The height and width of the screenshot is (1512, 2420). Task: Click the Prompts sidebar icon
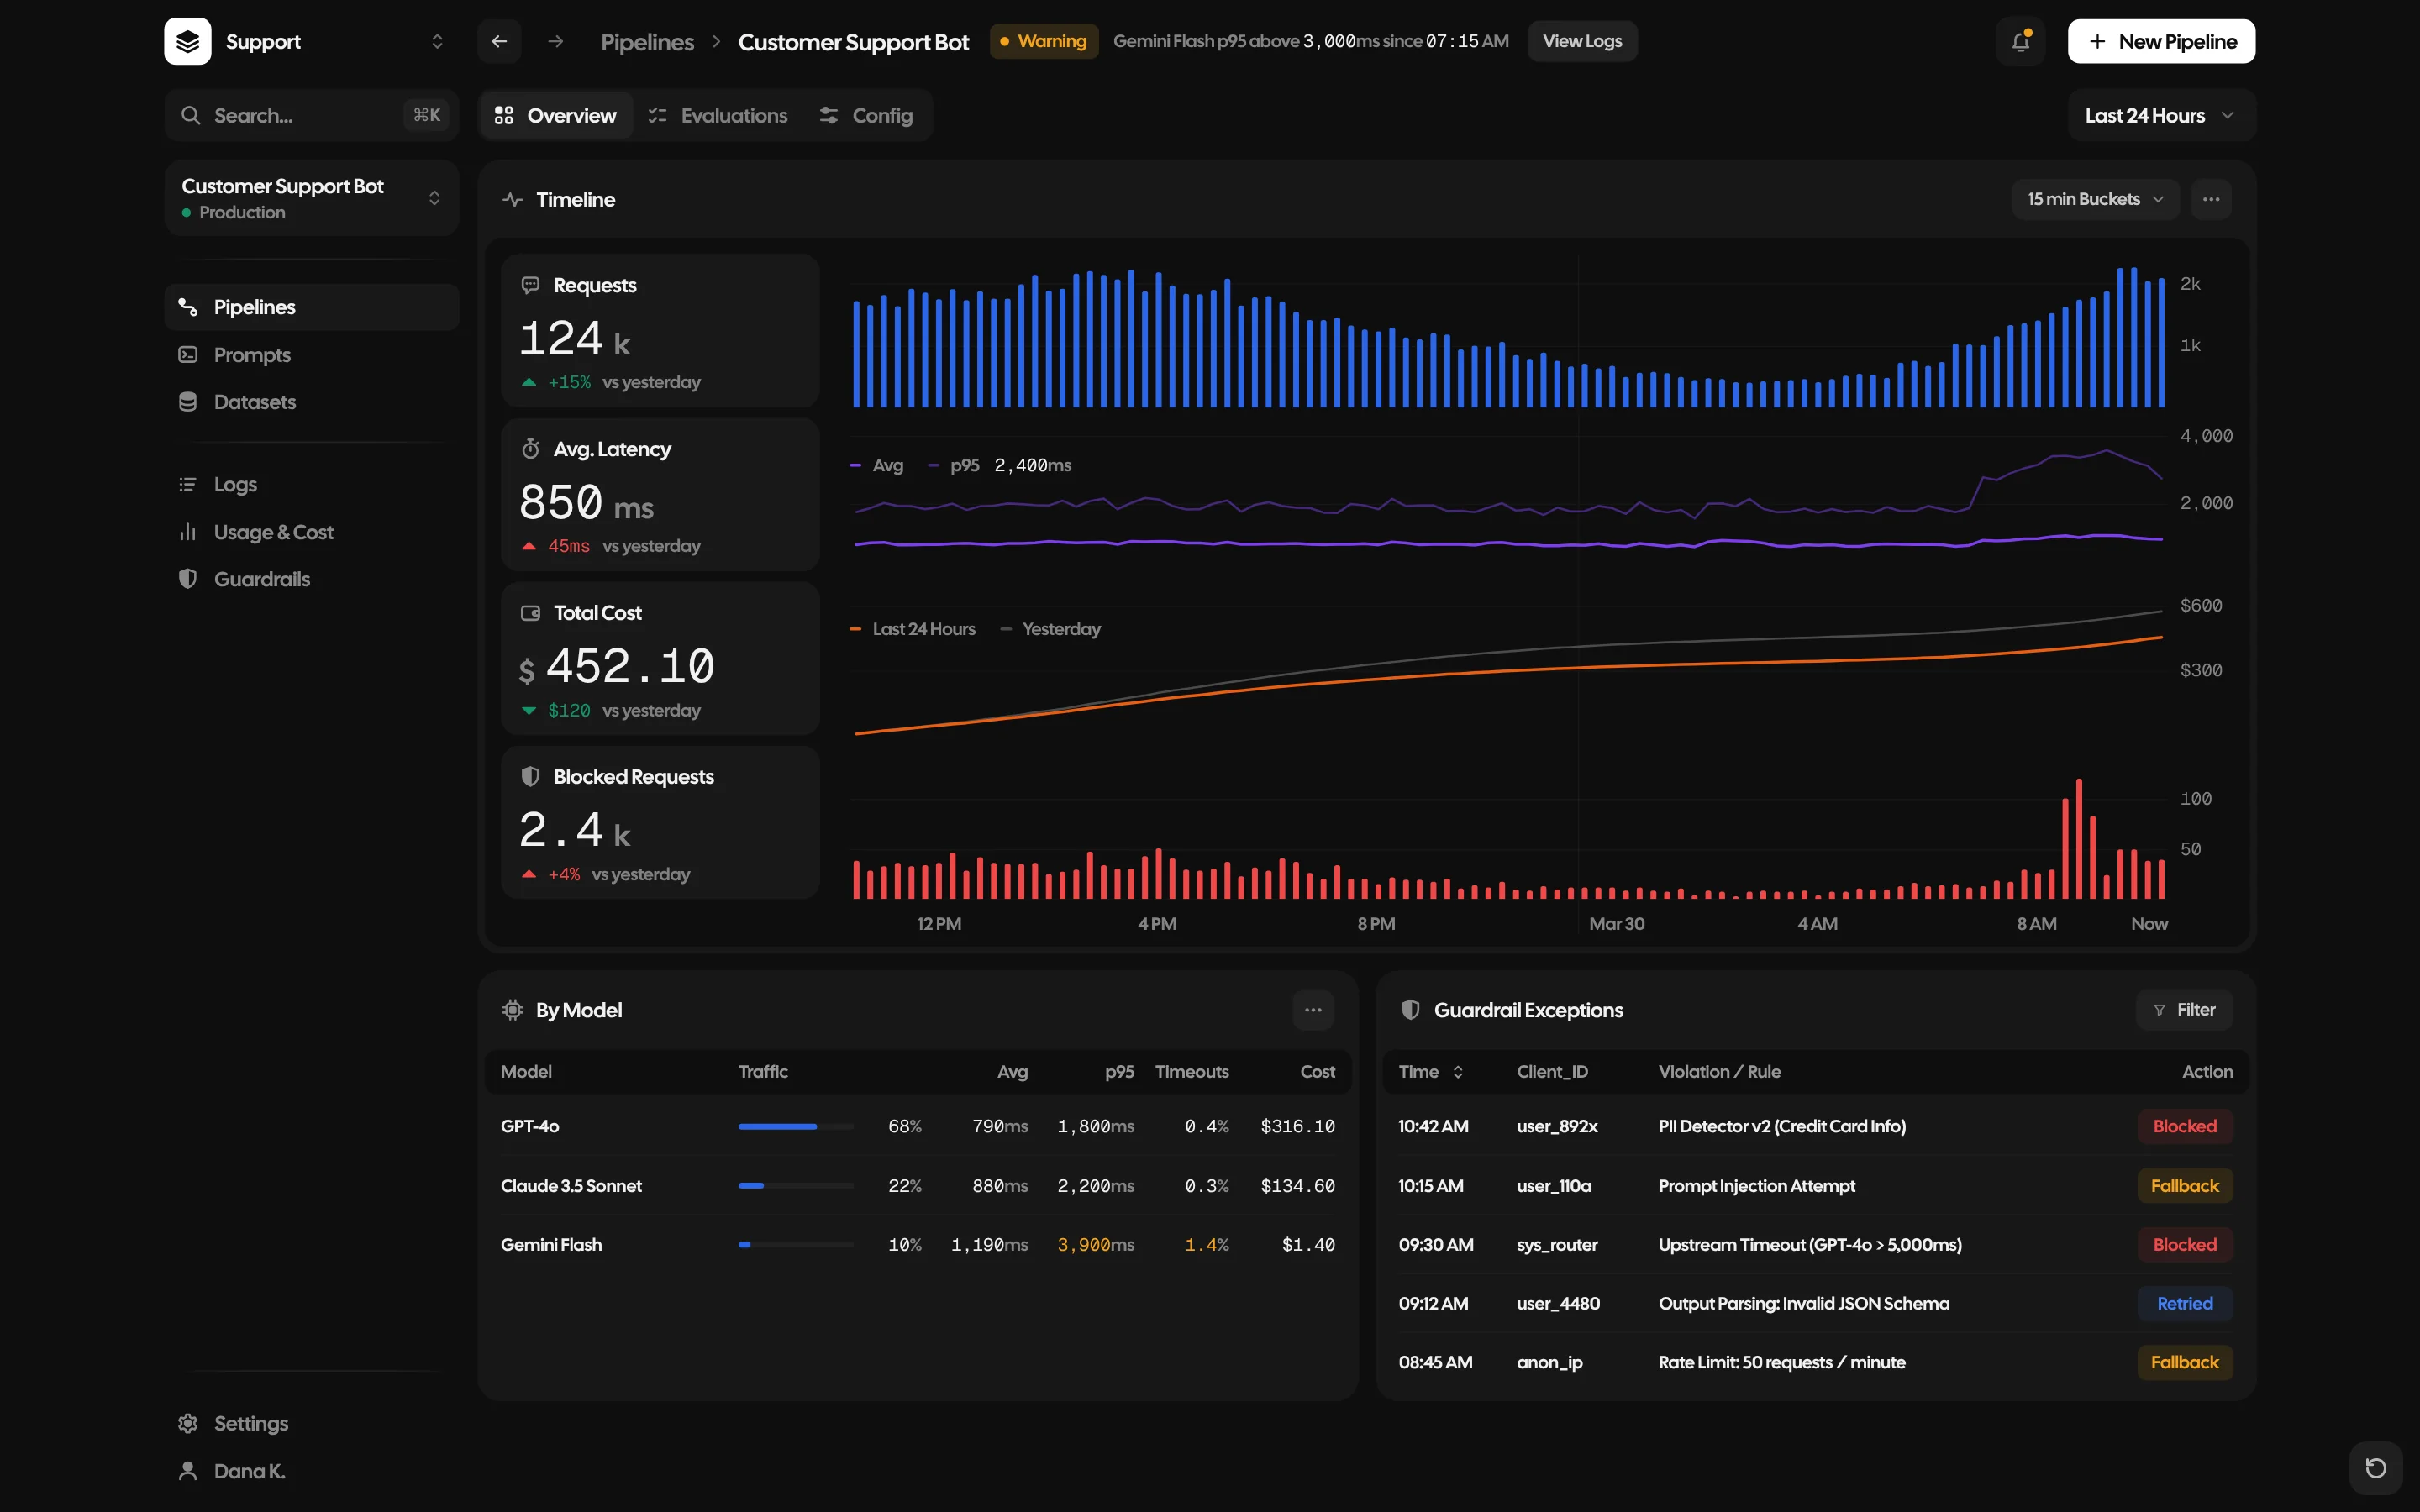click(x=187, y=354)
